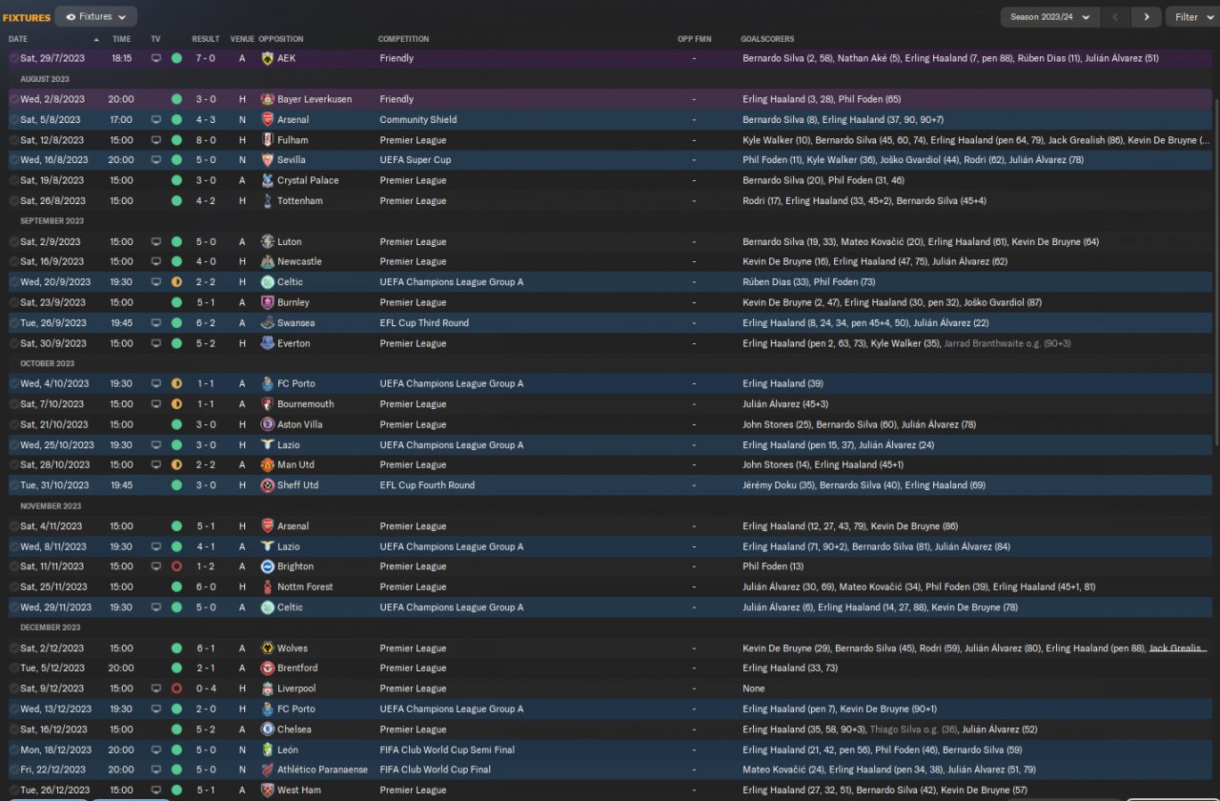Open the EFL Cup Fourth Round link

pyautogui.click(x=427, y=485)
